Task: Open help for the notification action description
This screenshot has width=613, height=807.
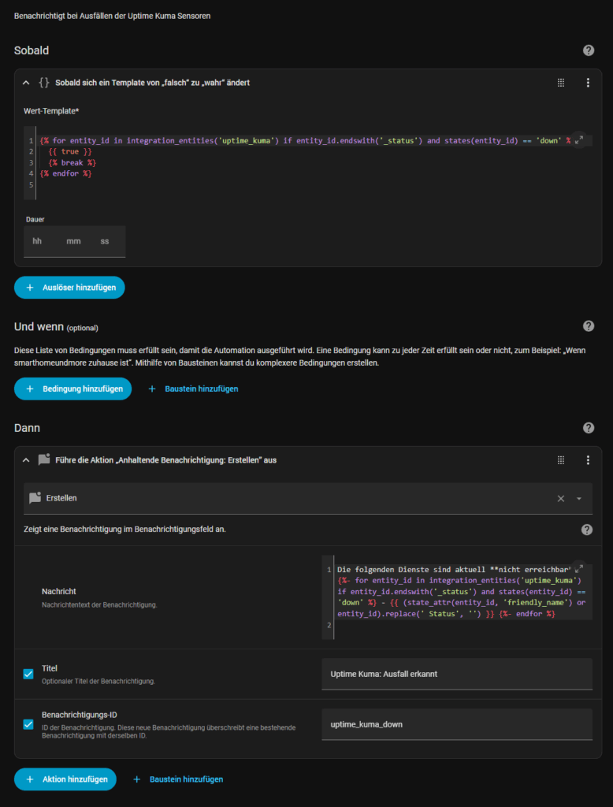Action: tap(587, 530)
